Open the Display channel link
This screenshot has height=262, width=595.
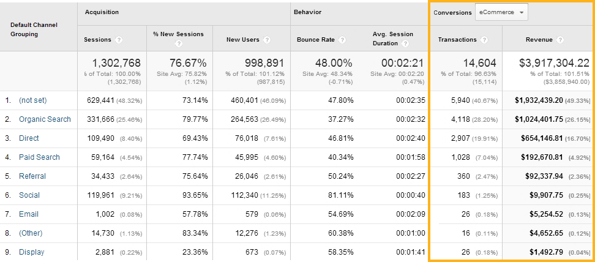click(31, 252)
